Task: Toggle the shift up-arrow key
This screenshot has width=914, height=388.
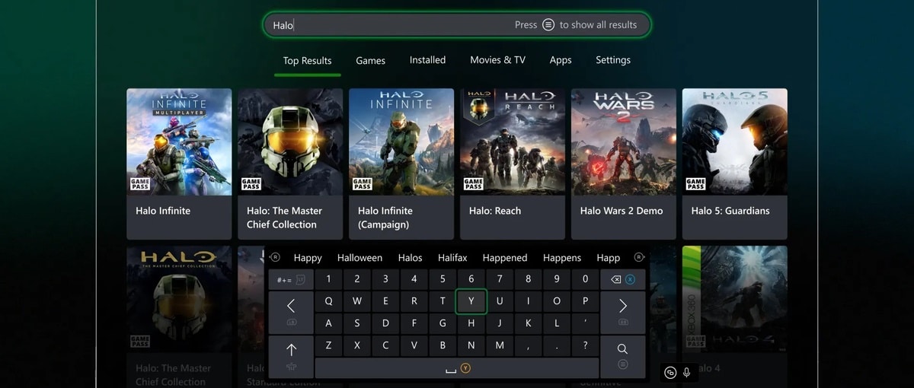Action: pos(290,356)
